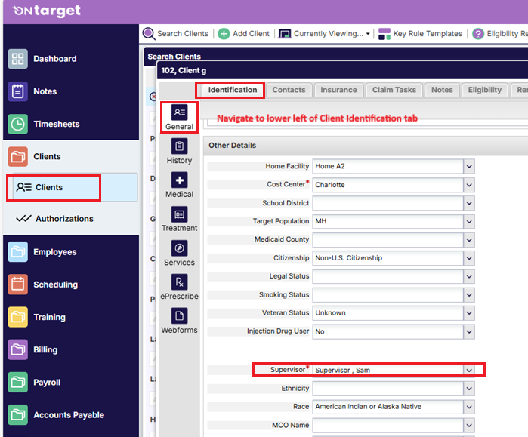Image resolution: width=528 pixels, height=437 pixels.
Task: Open the Webforms document icon
Action: [x=180, y=316]
